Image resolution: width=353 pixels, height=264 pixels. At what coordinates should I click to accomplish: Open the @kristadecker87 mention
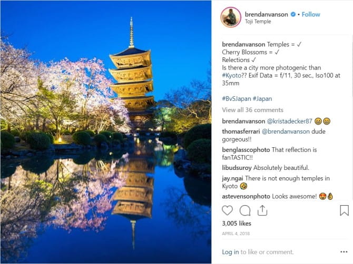click(x=290, y=121)
